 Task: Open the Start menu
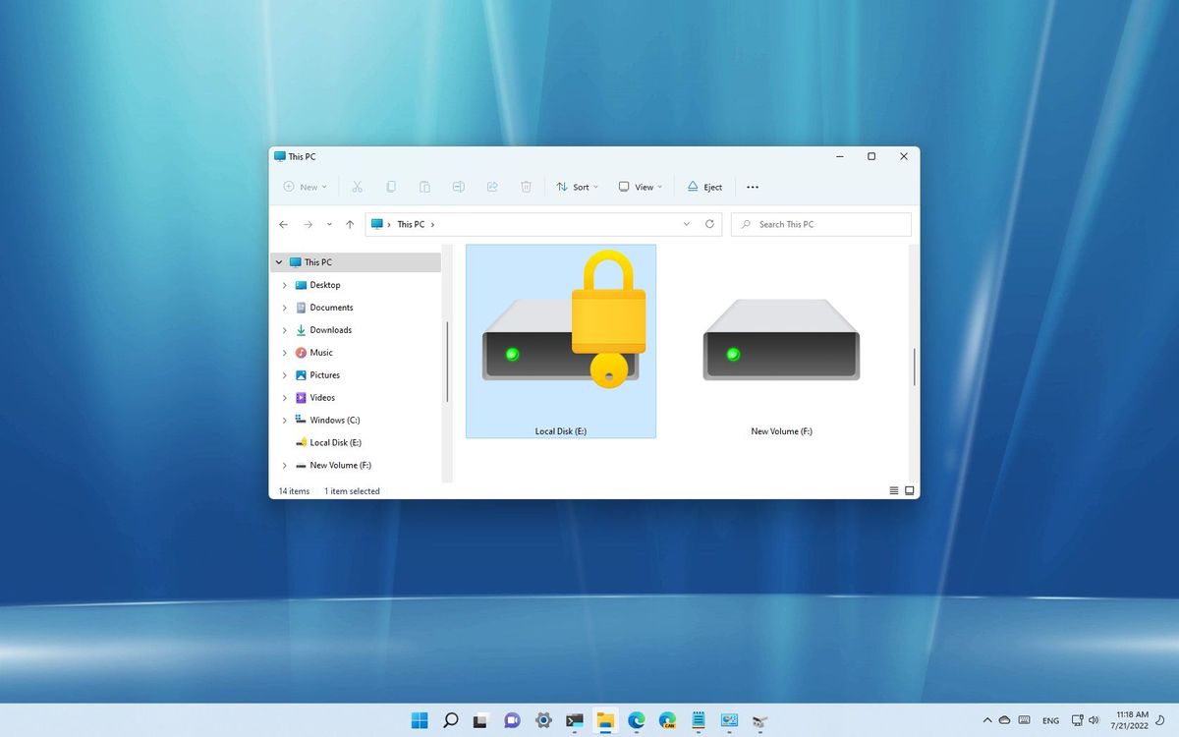point(419,720)
